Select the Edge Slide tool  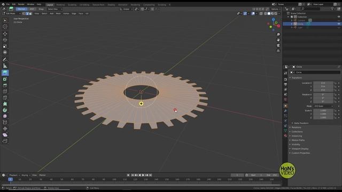click(x=5, y=123)
